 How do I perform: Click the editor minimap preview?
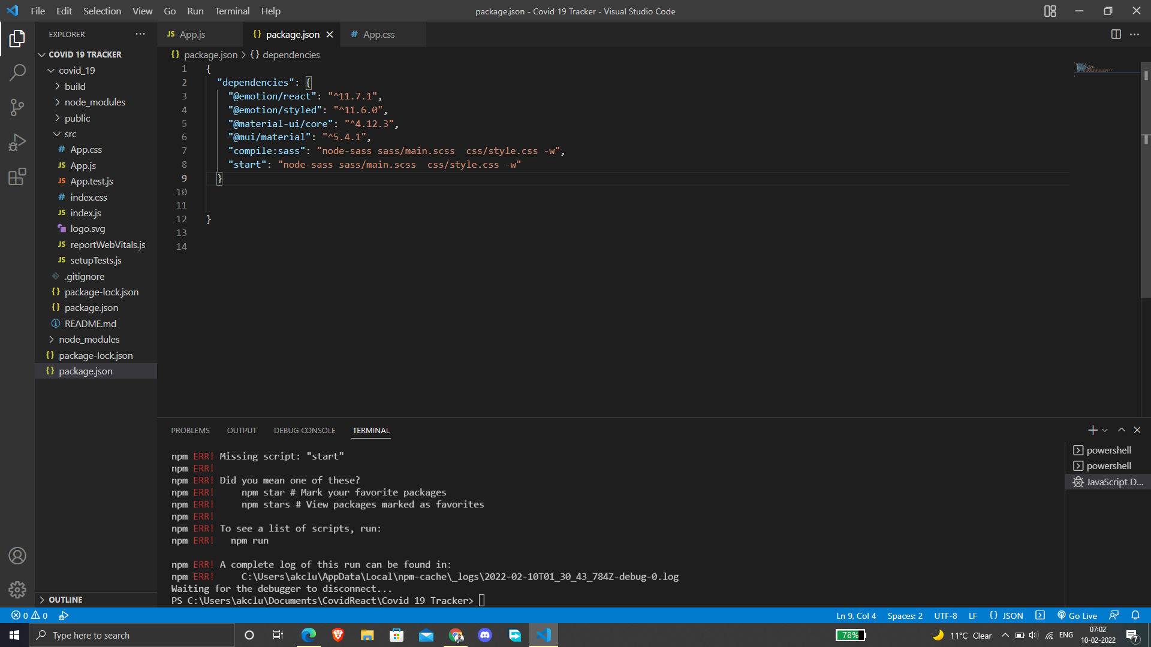click(1106, 68)
